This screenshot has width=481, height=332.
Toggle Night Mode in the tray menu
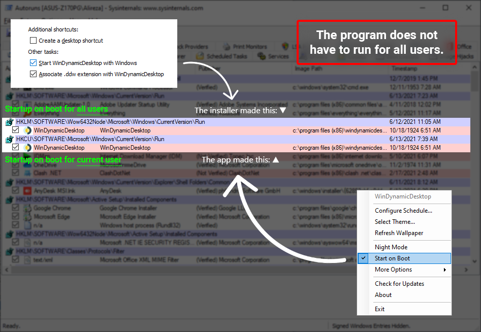404,247
